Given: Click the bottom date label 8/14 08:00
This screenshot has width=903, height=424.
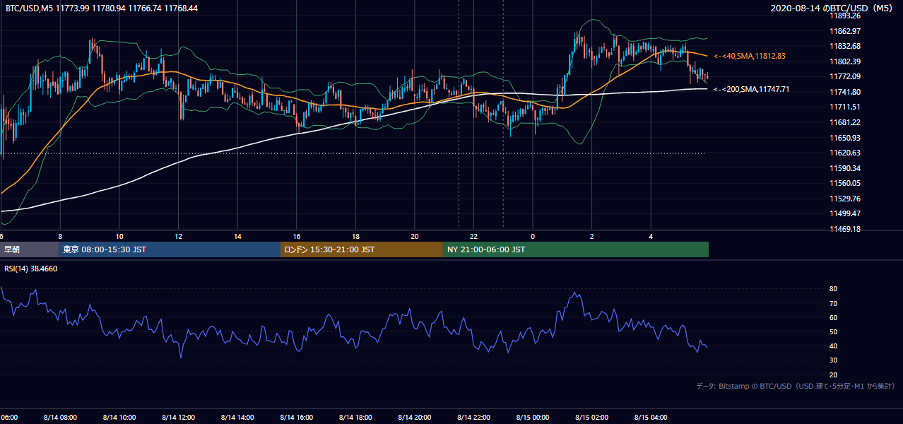Looking at the screenshot, I should [61, 417].
